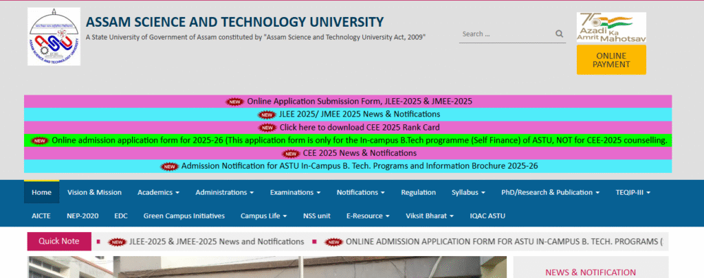Click NEW badge beside Online admission application form

coord(40,141)
